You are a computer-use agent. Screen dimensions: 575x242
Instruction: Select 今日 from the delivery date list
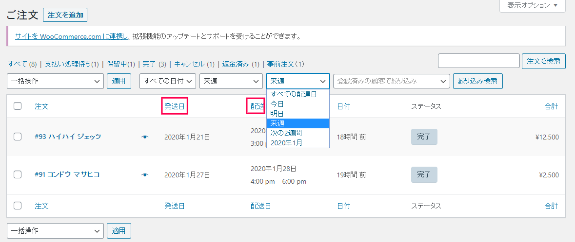point(277,104)
